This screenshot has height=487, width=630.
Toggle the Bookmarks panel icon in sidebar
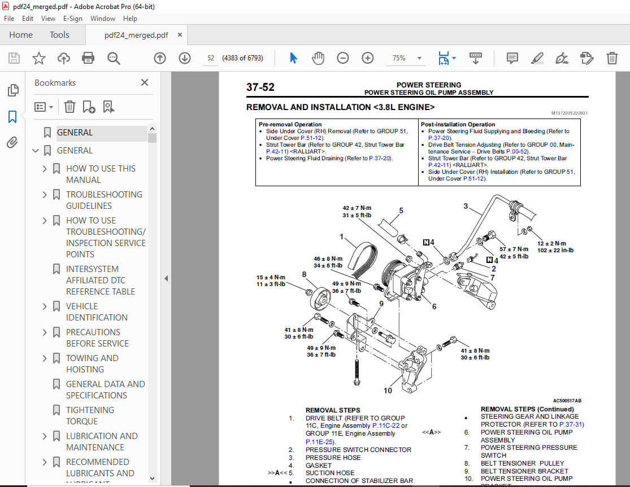(12, 117)
